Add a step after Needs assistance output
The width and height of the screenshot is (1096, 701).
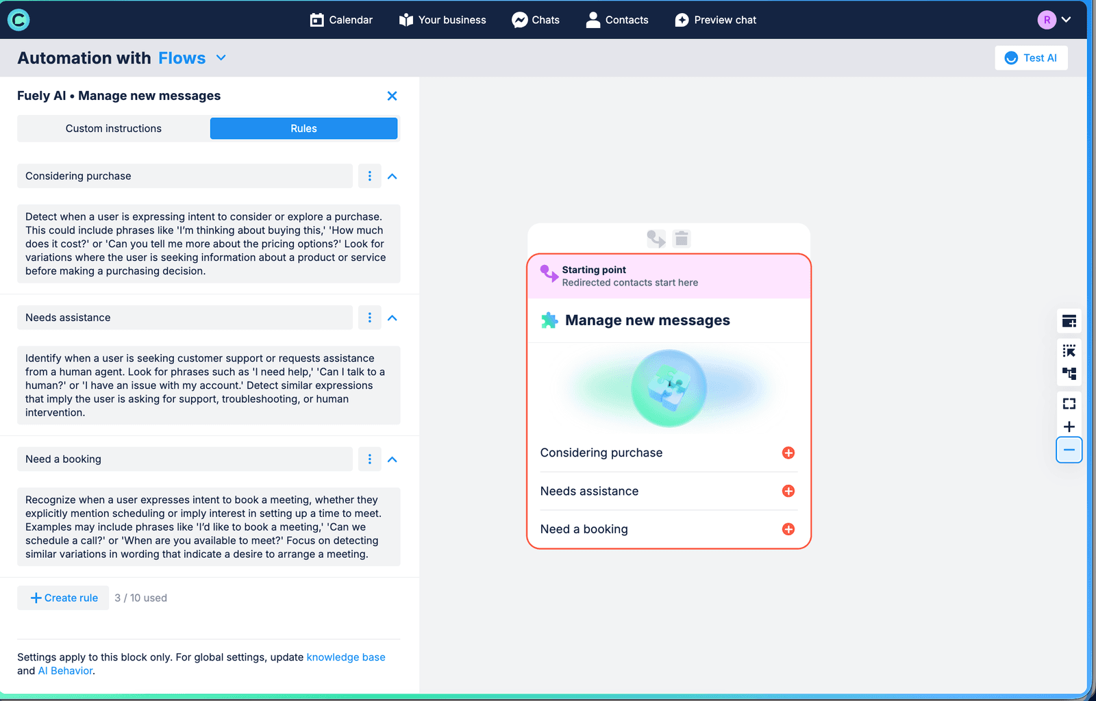(788, 491)
